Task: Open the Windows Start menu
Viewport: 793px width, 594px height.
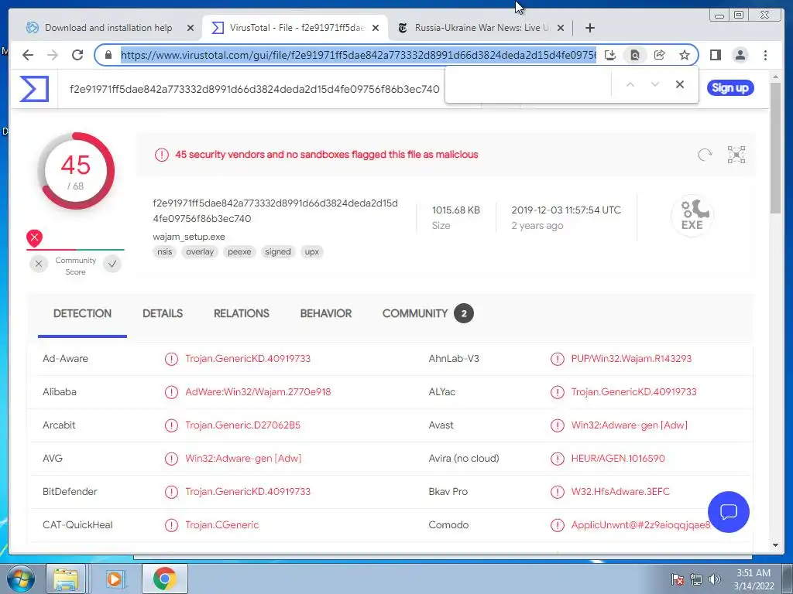Action: click(20, 579)
